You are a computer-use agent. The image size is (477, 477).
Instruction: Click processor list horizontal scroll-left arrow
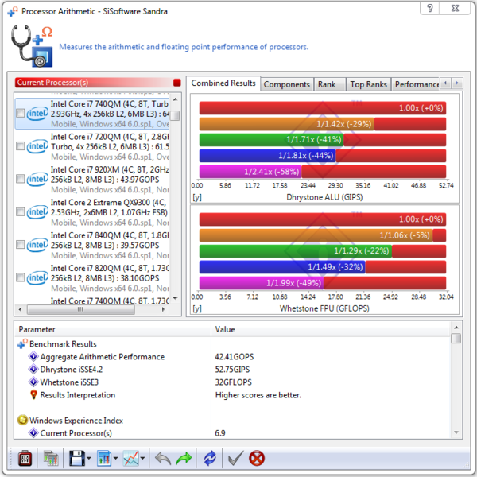tap(20, 309)
